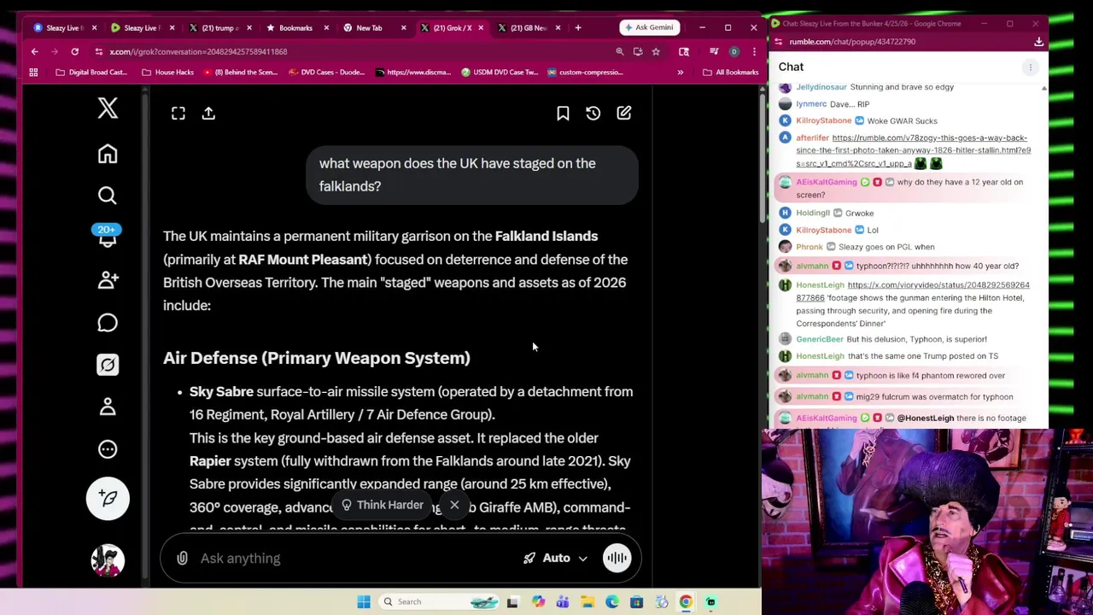Open chat options menu in Rumble chat
Image resolution: width=1093 pixels, height=615 pixels.
pos(1031,67)
